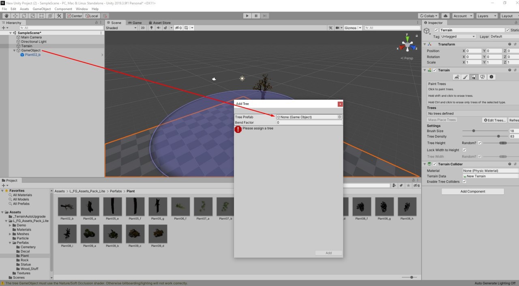Toggle scene audio with the speaker icon
519x286 pixels.
158,28
